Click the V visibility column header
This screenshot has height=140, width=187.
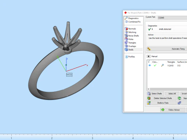tap(149, 62)
